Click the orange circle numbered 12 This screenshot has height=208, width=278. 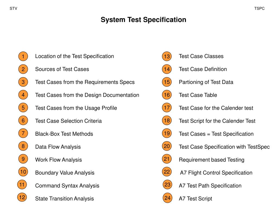coord(22,197)
